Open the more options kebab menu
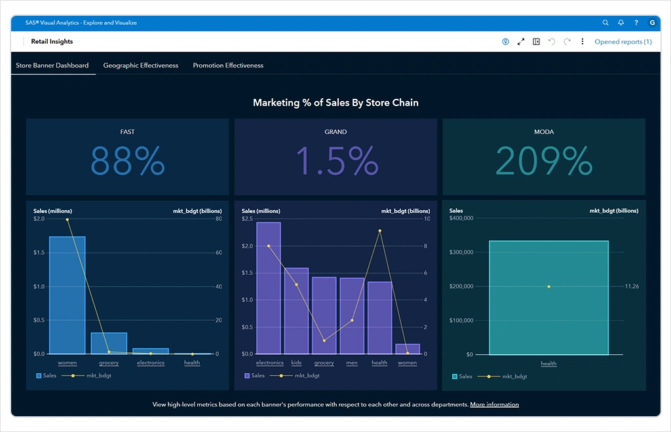 (x=583, y=42)
